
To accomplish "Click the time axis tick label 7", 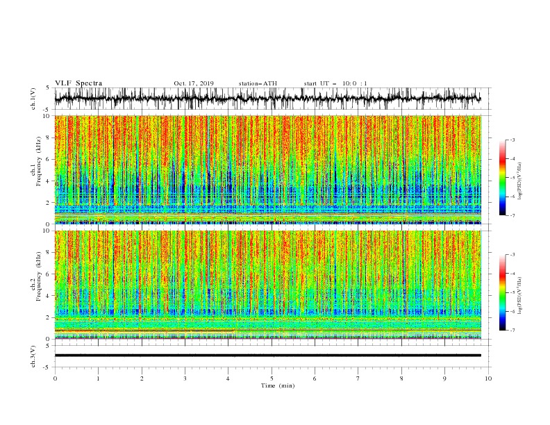I will point(358,378).
